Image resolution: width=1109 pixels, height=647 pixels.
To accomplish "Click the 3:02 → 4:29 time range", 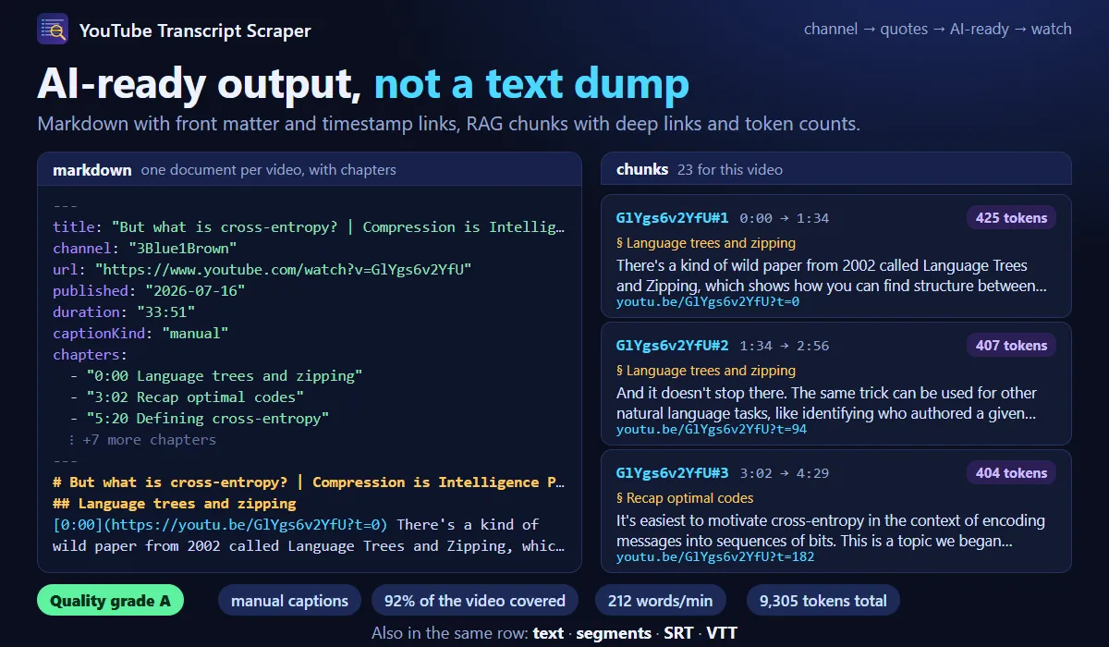I will [785, 473].
